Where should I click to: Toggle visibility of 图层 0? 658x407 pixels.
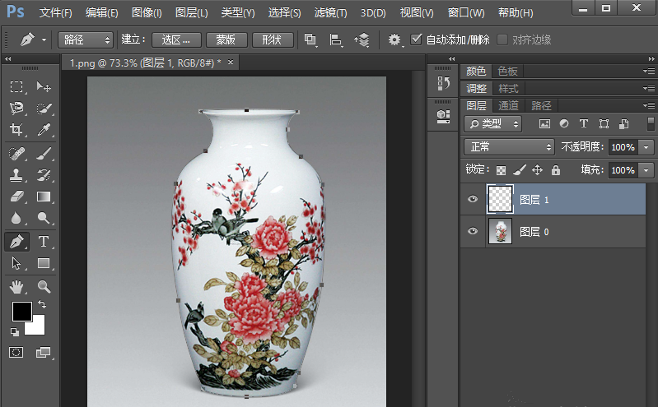tap(473, 232)
